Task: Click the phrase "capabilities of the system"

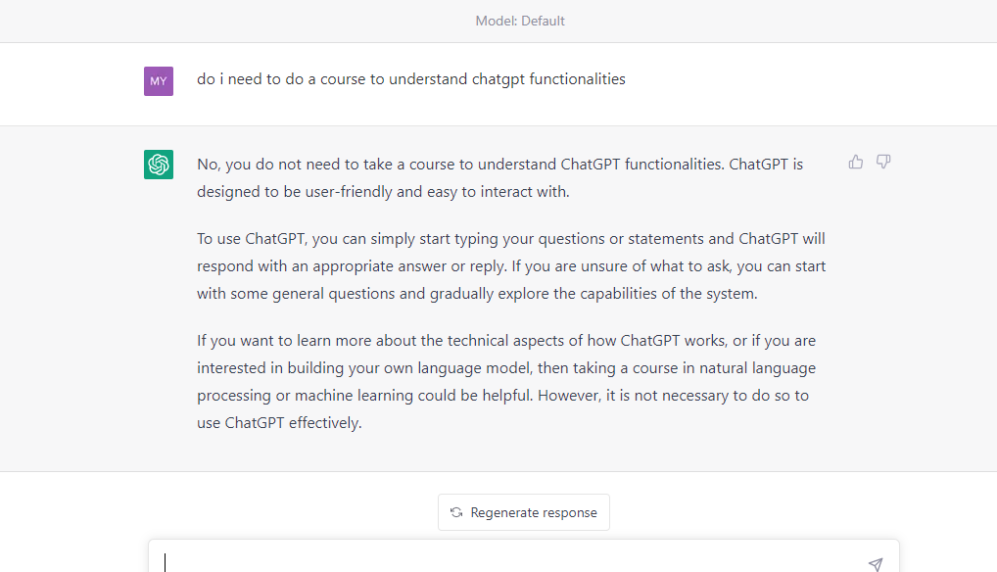Action: pos(666,294)
